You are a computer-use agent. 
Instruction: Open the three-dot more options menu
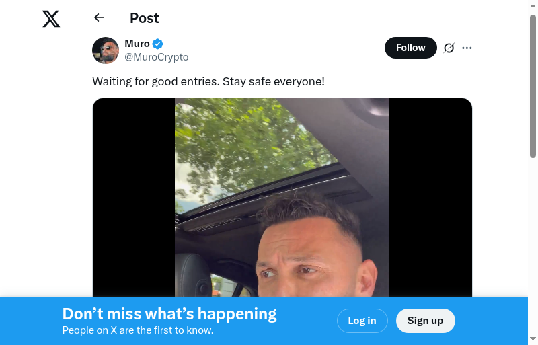[x=467, y=48]
